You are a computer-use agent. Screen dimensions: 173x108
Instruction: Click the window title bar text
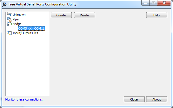pos(42,4)
